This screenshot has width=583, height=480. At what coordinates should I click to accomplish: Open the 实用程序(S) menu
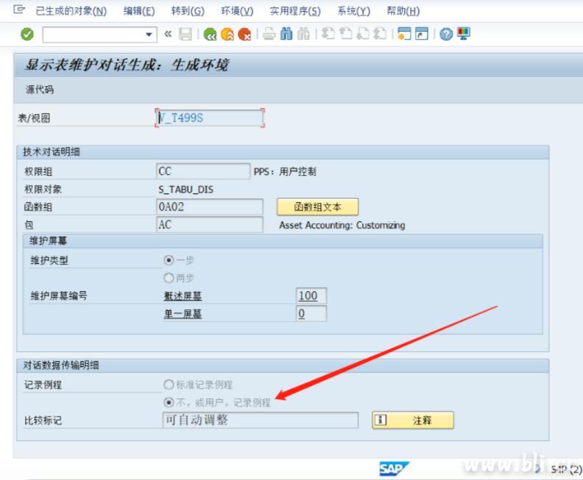pos(295,11)
